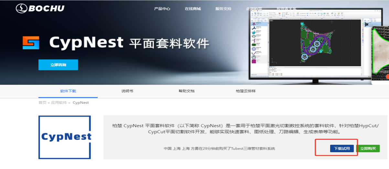
Task: Go to 首页 via breadcrumb
Action: [42, 102]
